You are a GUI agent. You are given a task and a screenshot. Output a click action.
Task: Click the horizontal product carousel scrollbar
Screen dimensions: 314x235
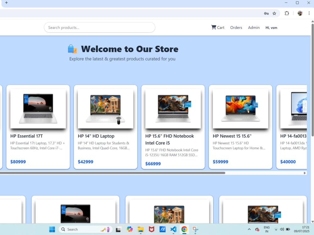coord(112,173)
